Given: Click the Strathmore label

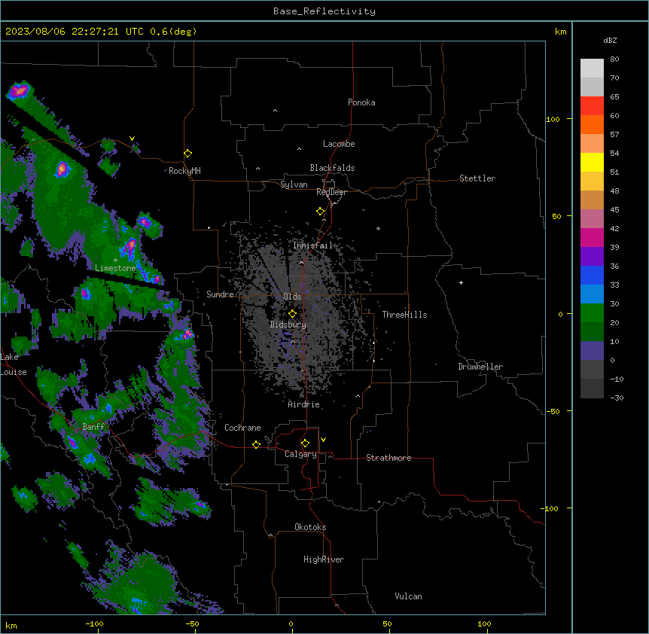Looking at the screenshot, I should [x=388, y=458].
